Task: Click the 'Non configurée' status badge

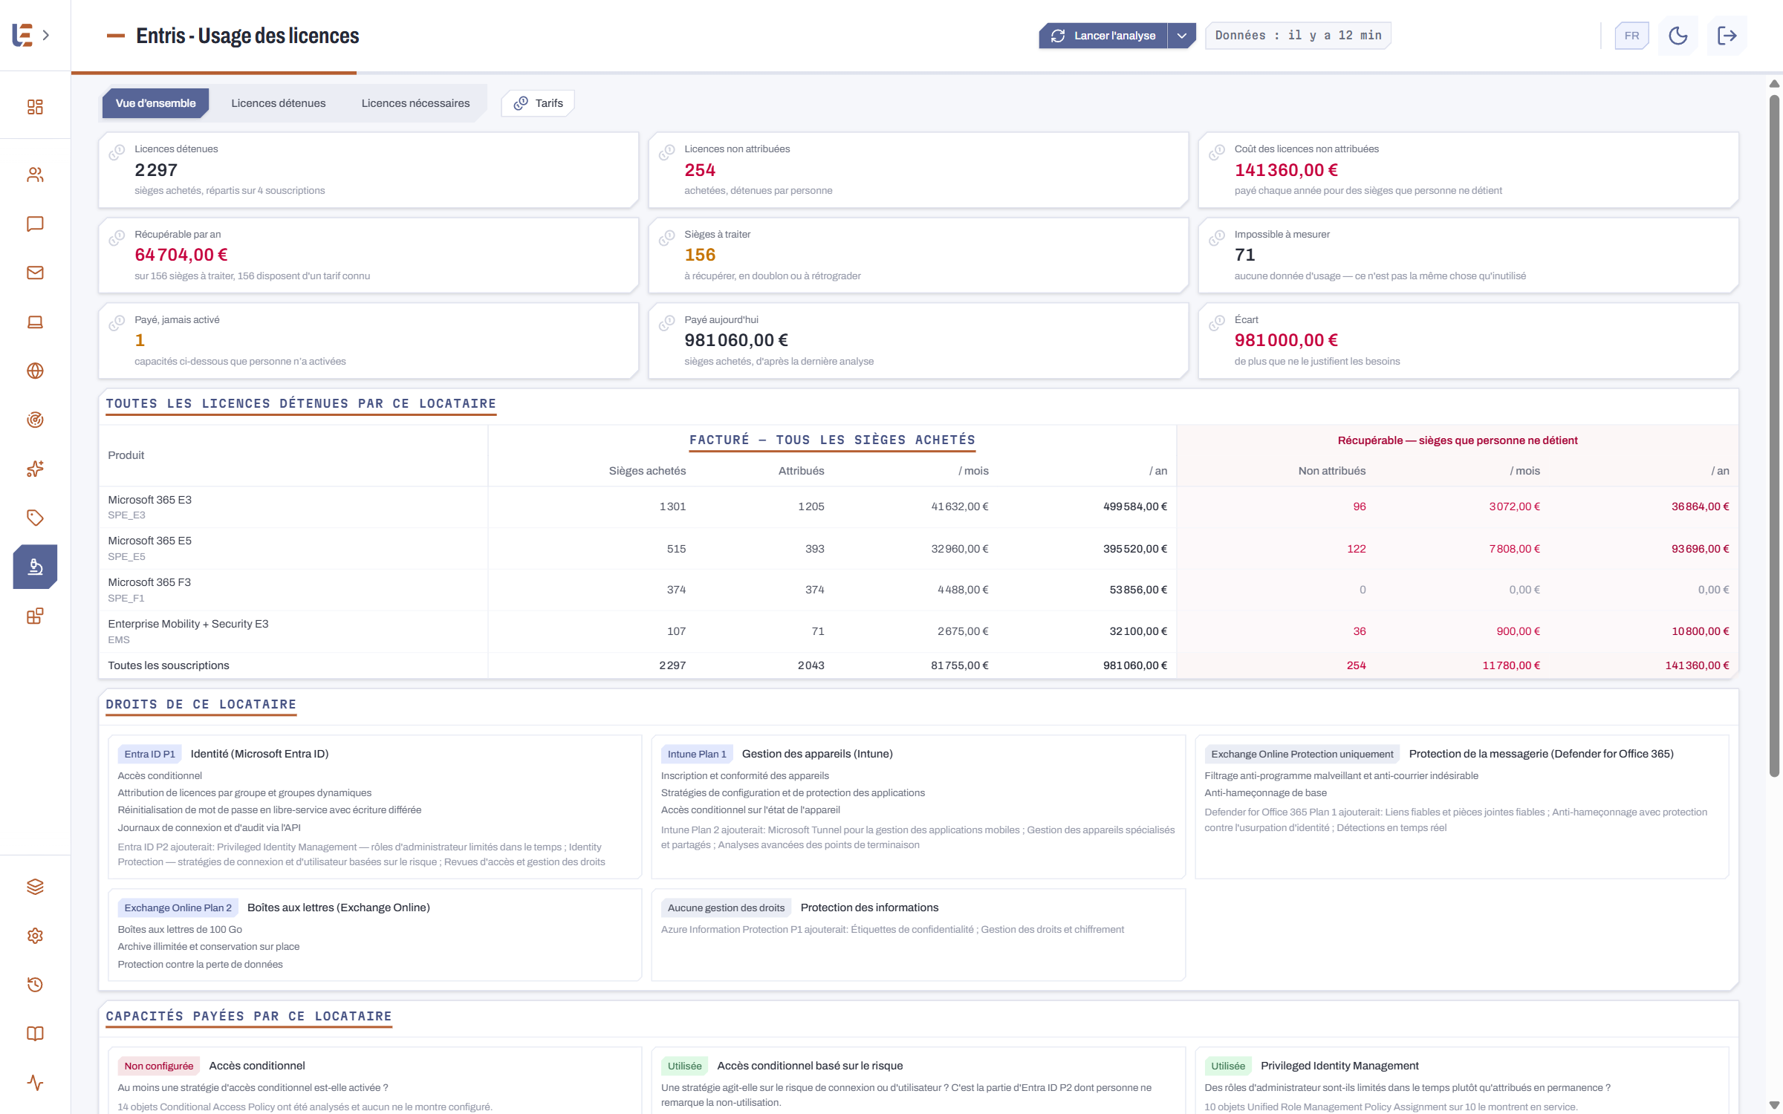Action: point(158,1066)
